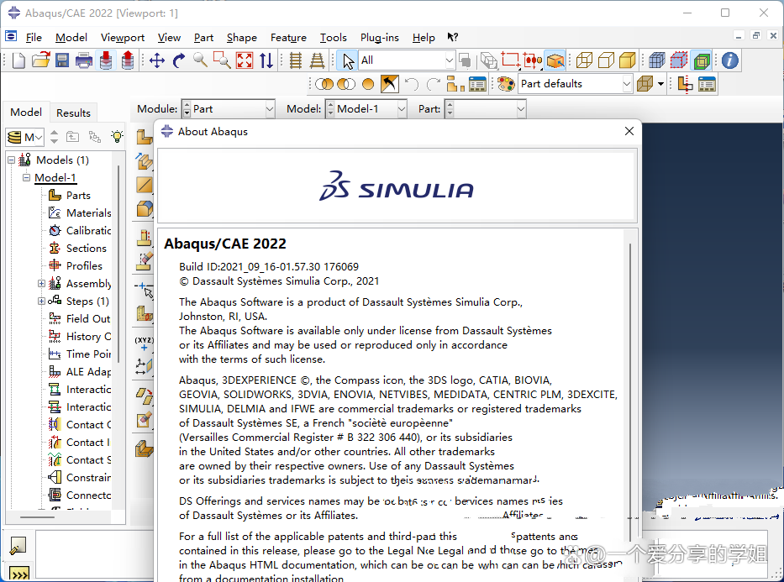Image resolution: width=784 pixels, height=582 pixels.
Task: Select the Shaded render style icon
Action: [628, 61]
